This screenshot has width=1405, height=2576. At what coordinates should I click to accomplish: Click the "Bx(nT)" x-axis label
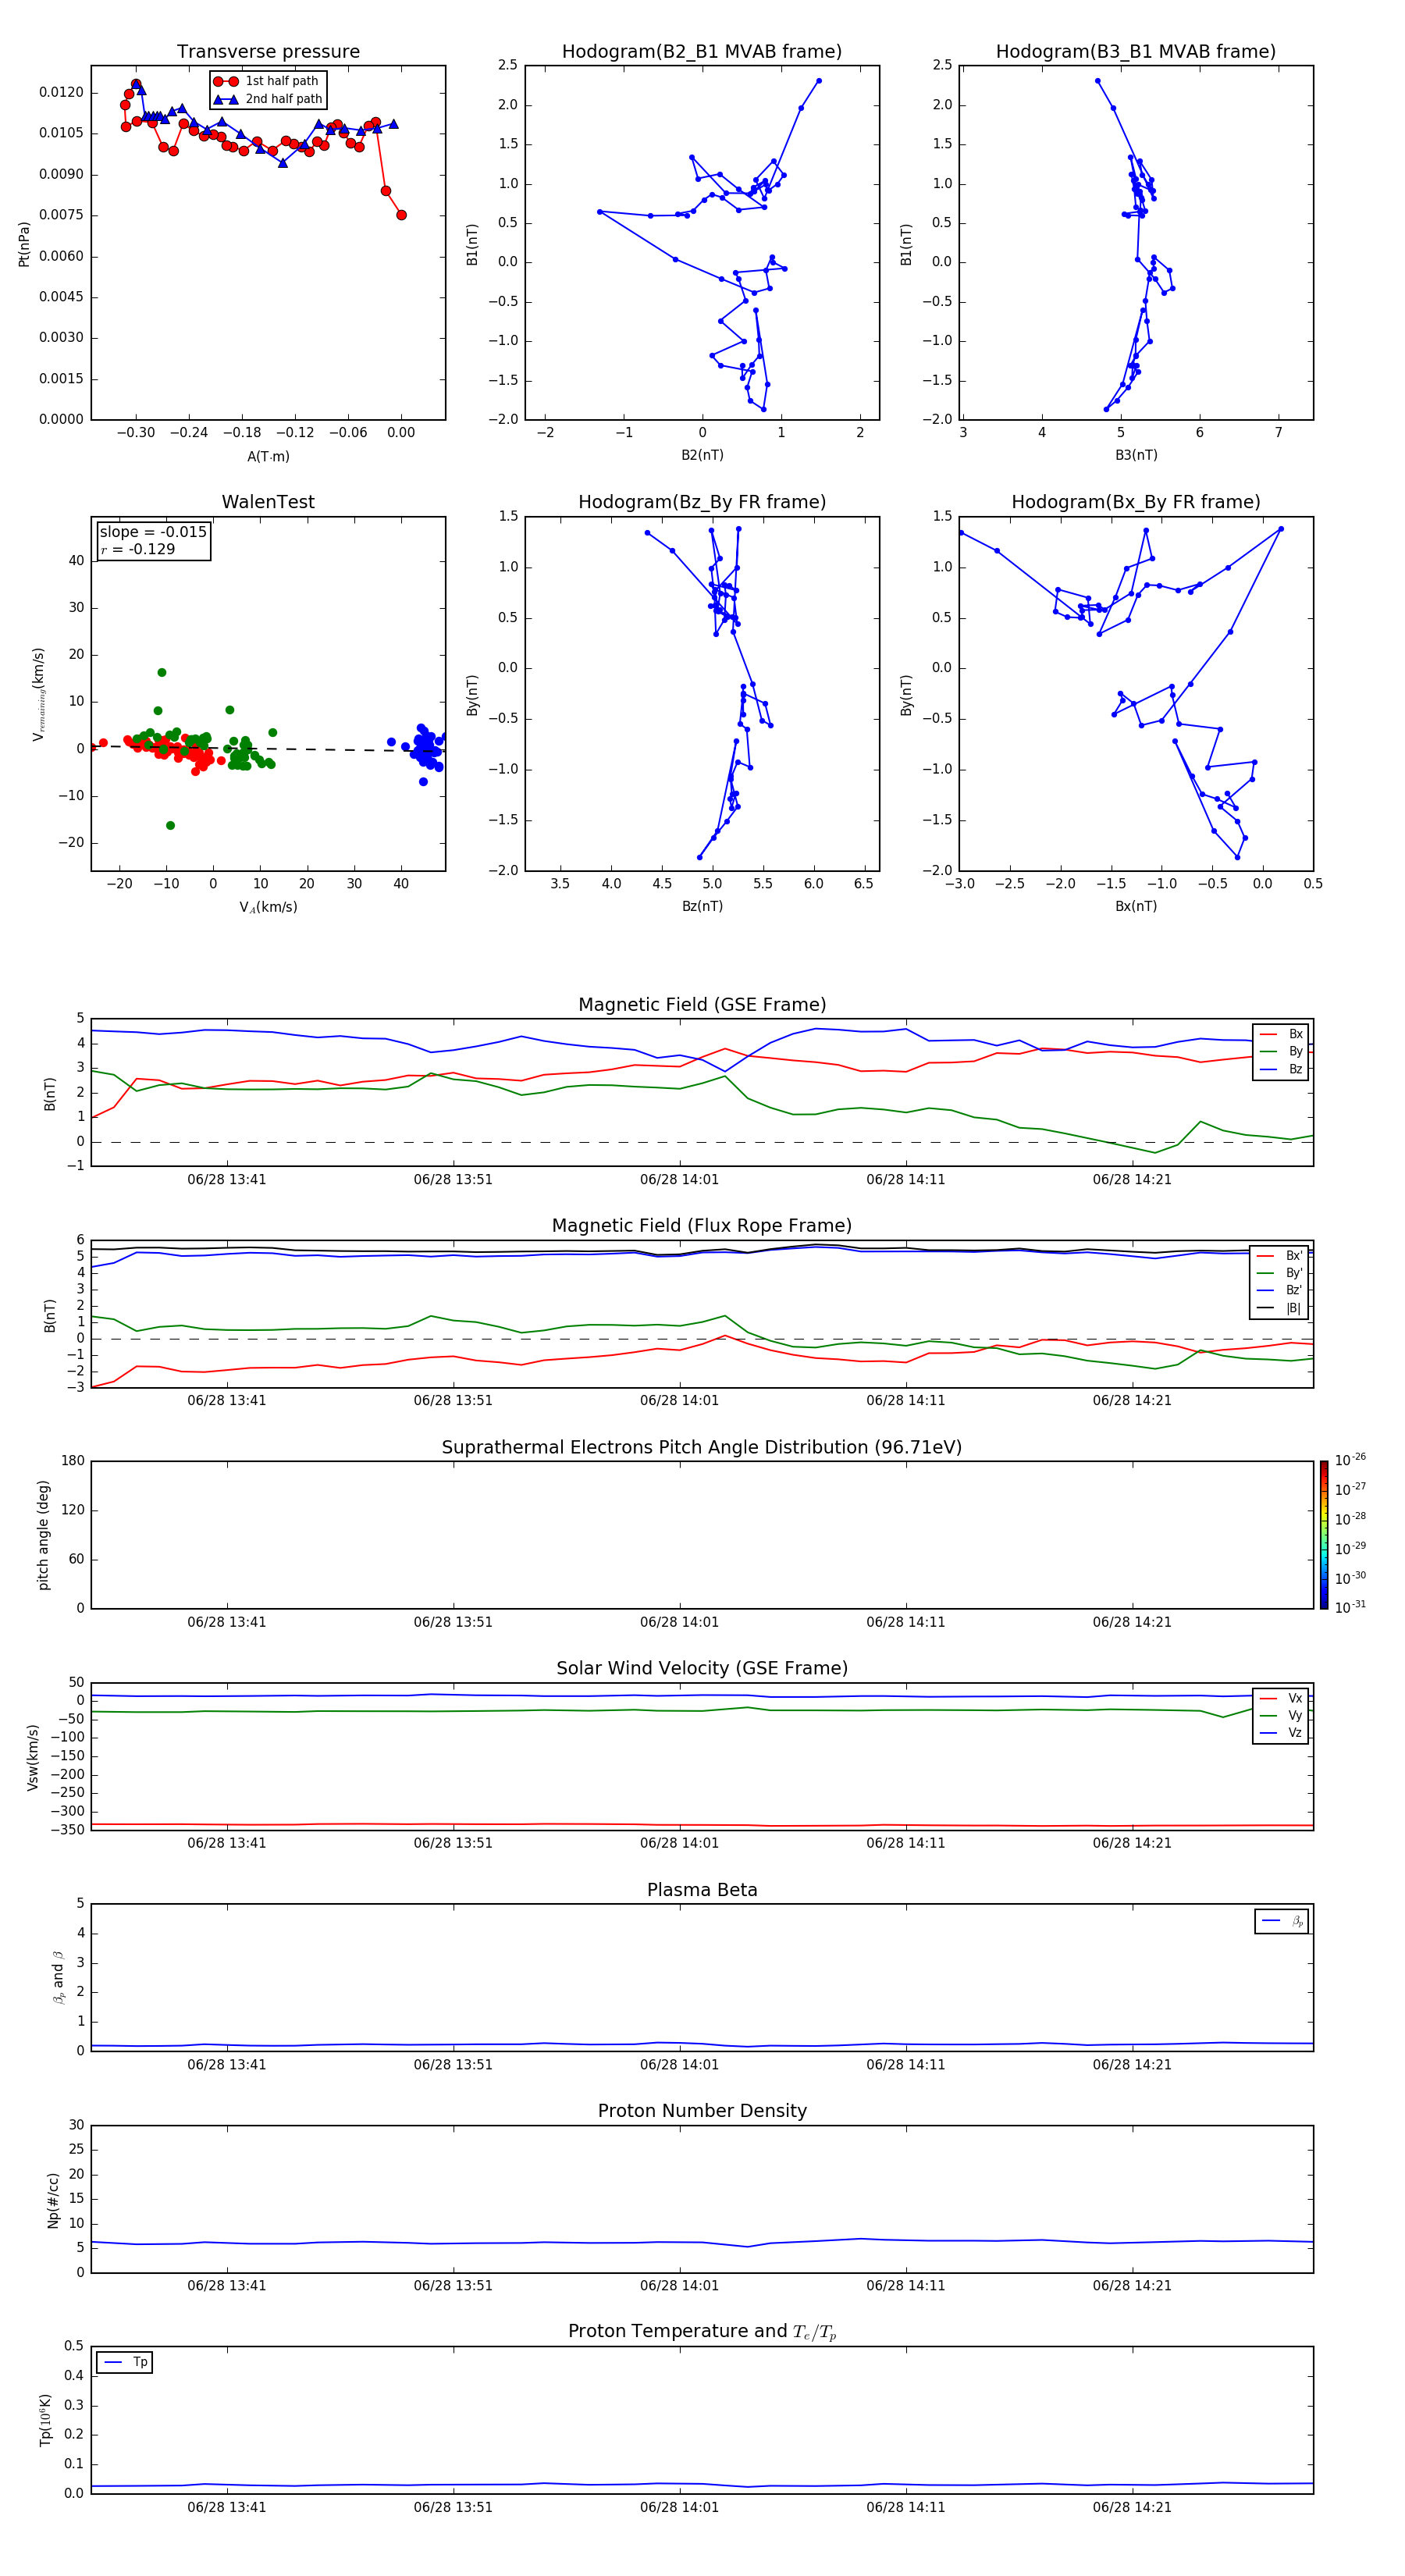pyautogui.click(x=1136, y=906)
